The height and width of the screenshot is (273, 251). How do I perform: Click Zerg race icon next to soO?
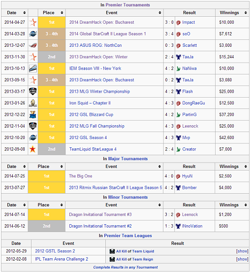(x=178, y=34)
